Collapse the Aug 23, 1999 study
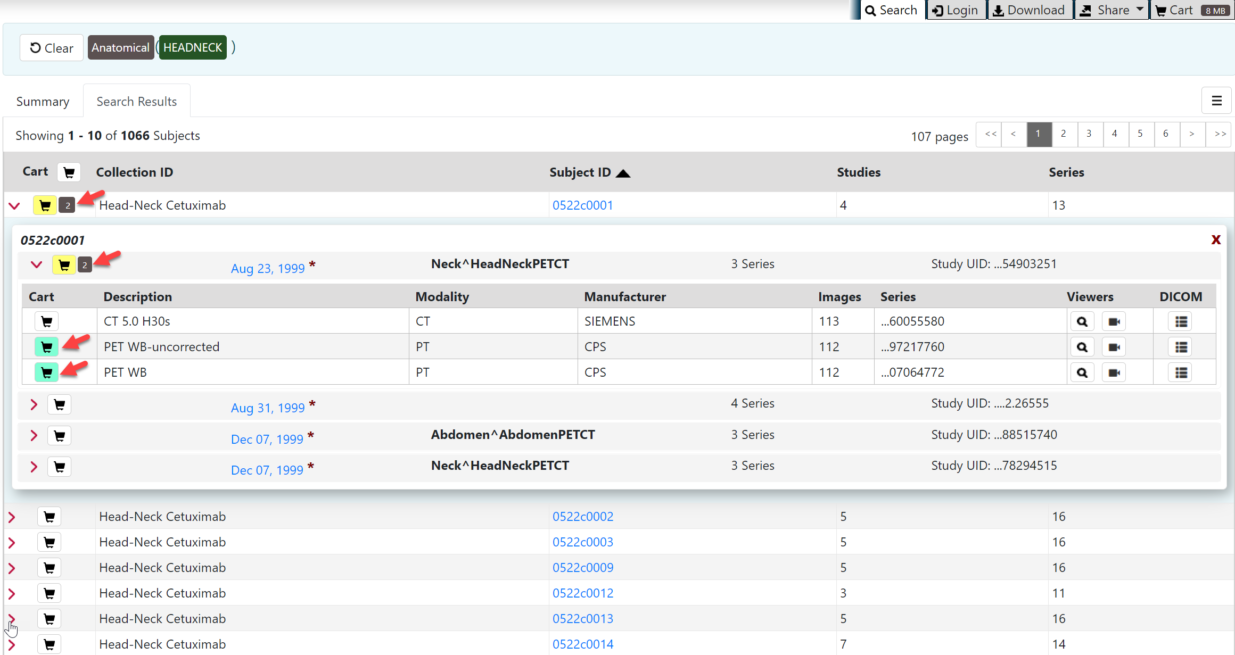This screenshot has width=1235, height=655. [x=36, y=264]
